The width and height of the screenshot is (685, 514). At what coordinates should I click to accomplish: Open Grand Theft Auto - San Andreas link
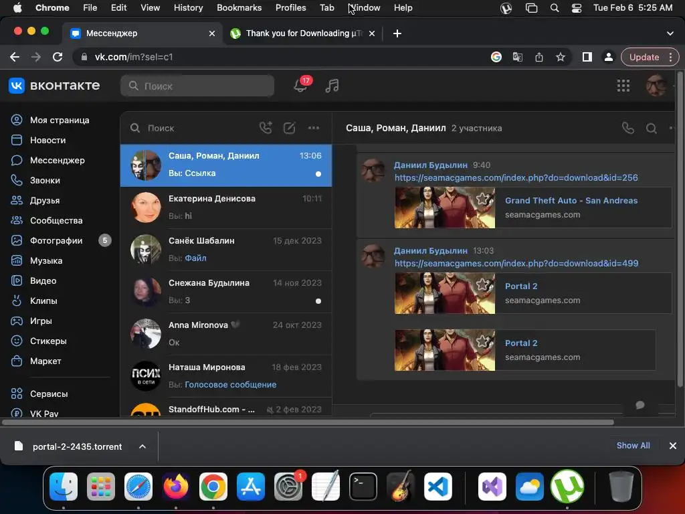(x=571, y=201)
